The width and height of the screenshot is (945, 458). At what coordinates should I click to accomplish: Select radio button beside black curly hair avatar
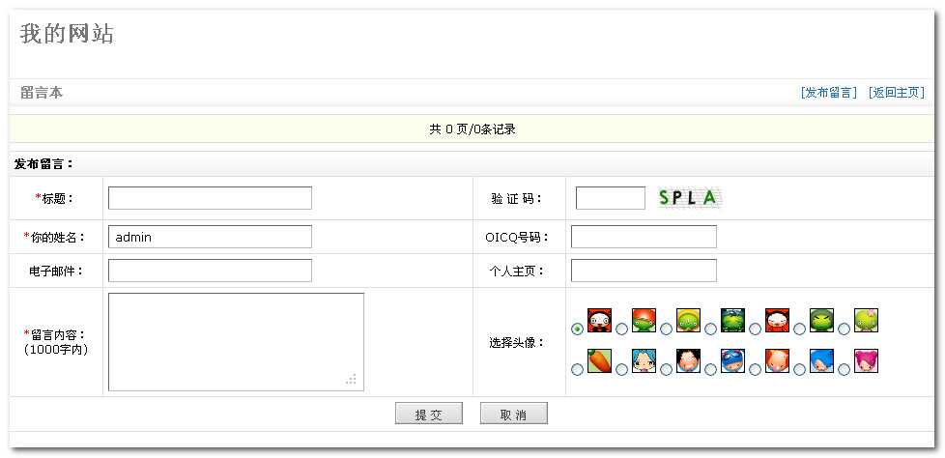666,369
